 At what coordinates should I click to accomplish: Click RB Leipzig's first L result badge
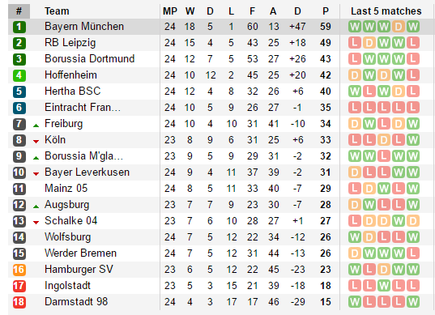tap(355, 43)
